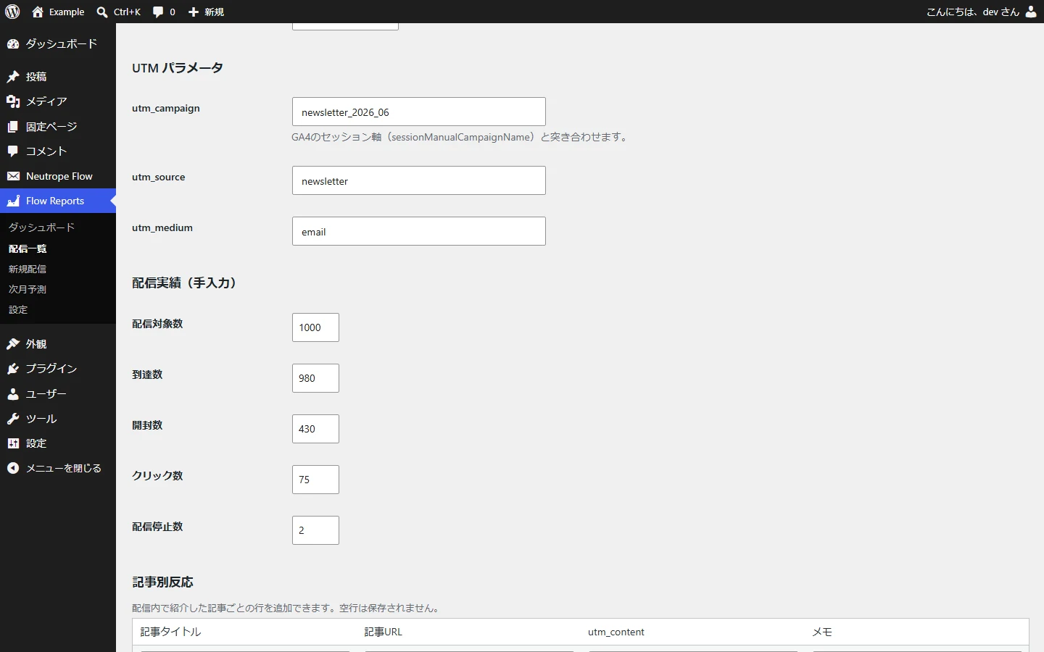
Task: Click the GA4のセッション軸 help text
Action: click(461, 137)
